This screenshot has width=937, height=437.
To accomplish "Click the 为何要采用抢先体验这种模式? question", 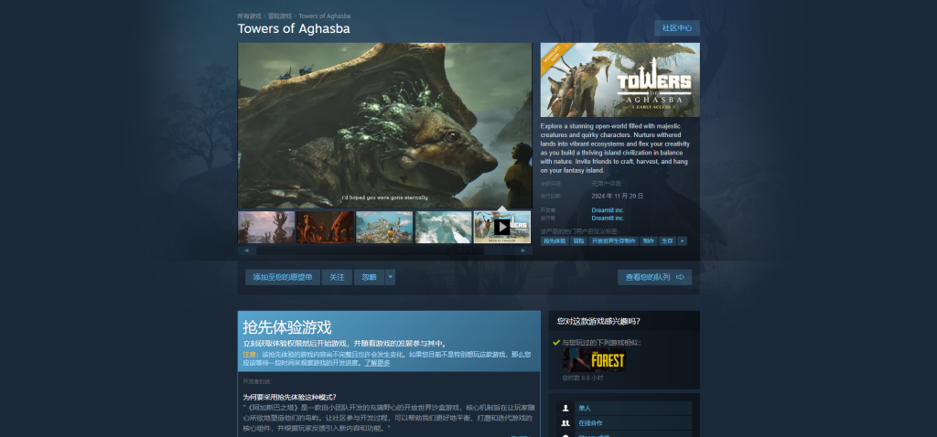I will click(289, 397).
